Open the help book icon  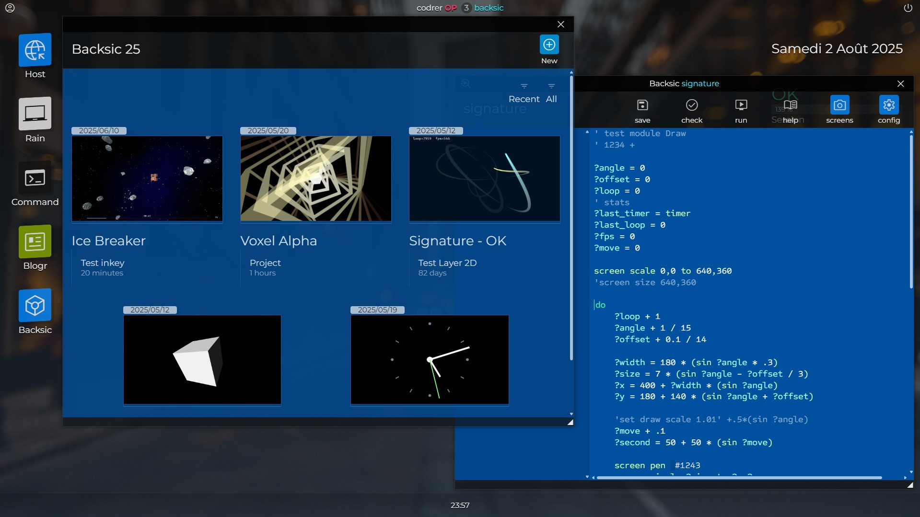pos(790,105)
